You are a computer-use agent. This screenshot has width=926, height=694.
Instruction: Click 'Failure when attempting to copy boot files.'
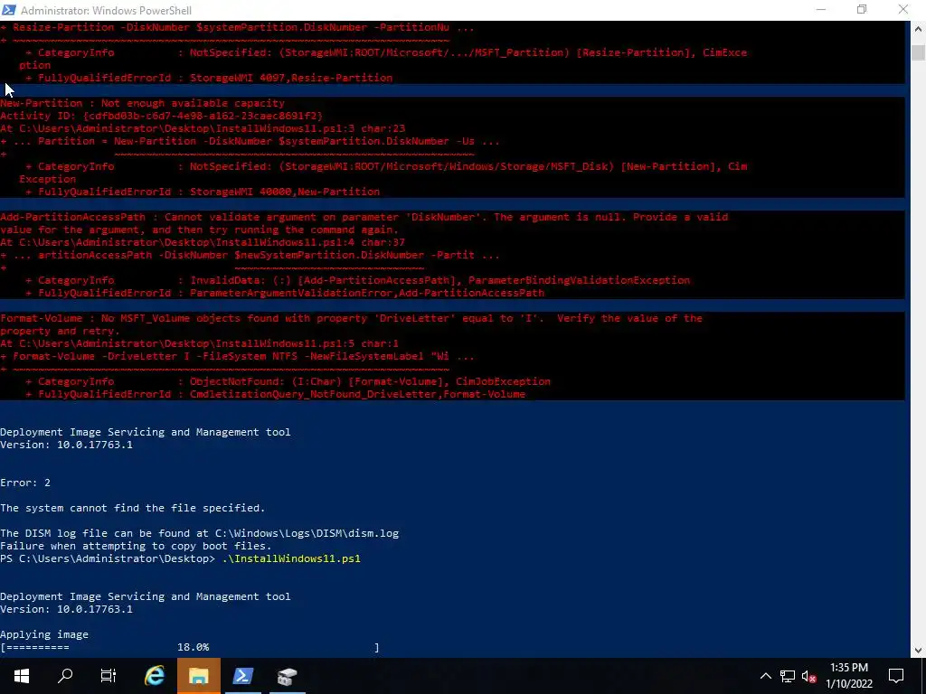point(136,546)
